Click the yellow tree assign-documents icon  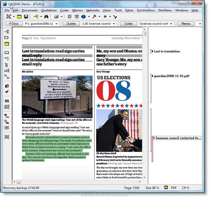point(36,16)
